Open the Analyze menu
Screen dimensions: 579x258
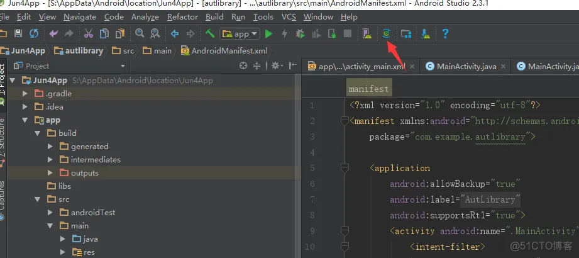(x=145, y=17)
